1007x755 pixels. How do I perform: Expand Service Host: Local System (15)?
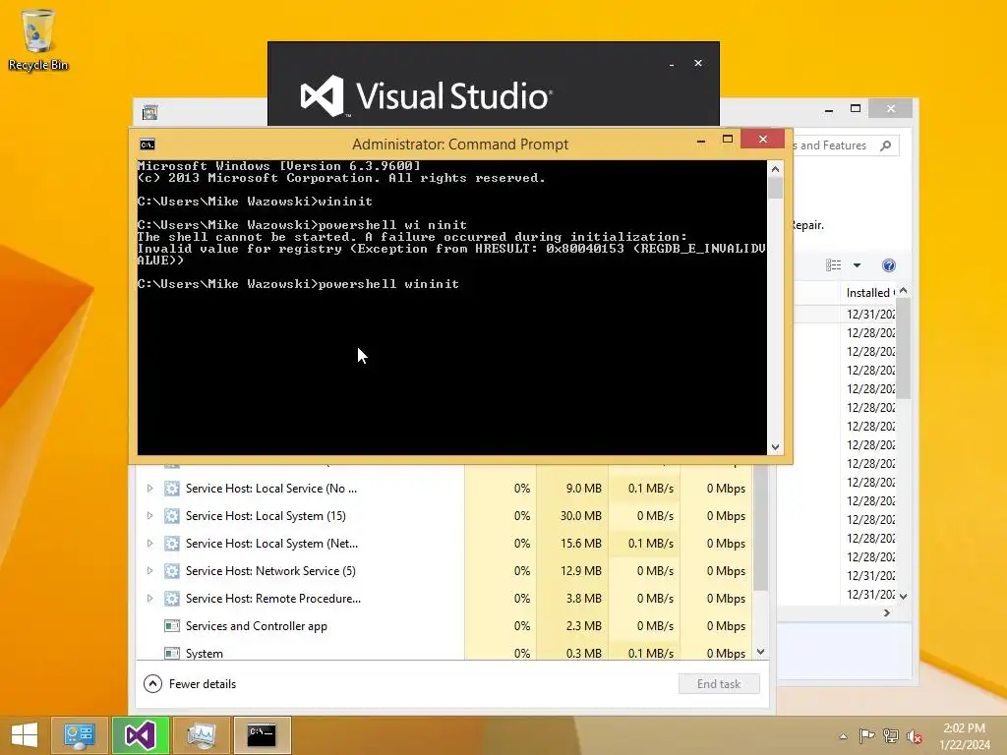(149, 516)
